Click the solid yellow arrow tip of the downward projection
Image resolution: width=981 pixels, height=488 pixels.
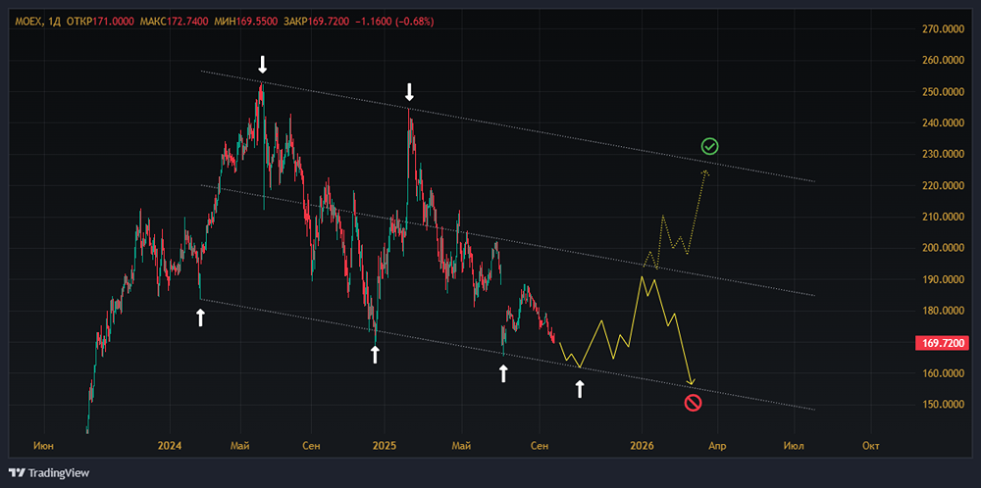(691, 382)
